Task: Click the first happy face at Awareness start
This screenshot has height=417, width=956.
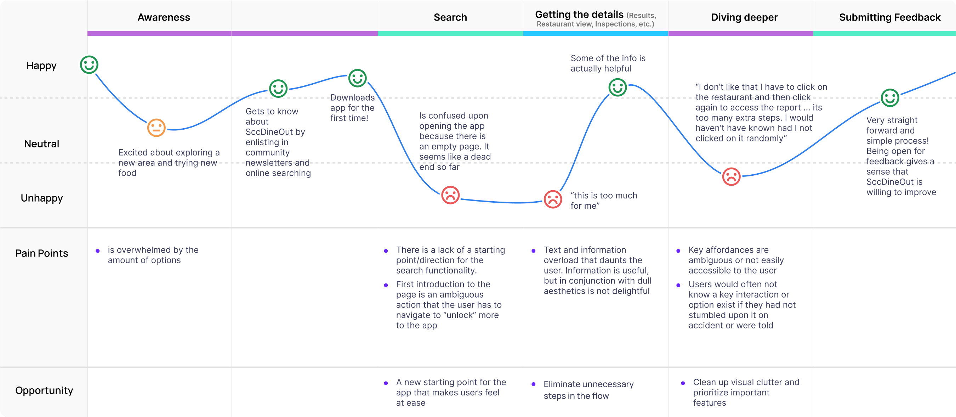Action: (x=89, y=65)
